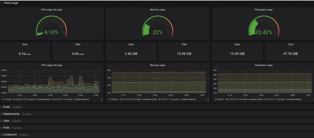Select the 15.49 GiB filesystem used value
The width and height of the screenshot is (314, 138).
tap(237, 54)
